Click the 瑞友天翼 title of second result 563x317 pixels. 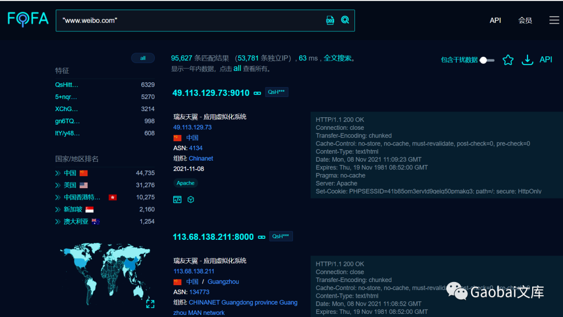click(x=210, y=261)
